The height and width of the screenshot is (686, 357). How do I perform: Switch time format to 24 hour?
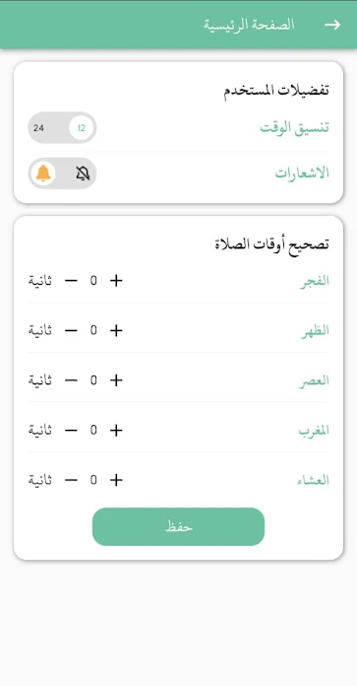[38, 128]
